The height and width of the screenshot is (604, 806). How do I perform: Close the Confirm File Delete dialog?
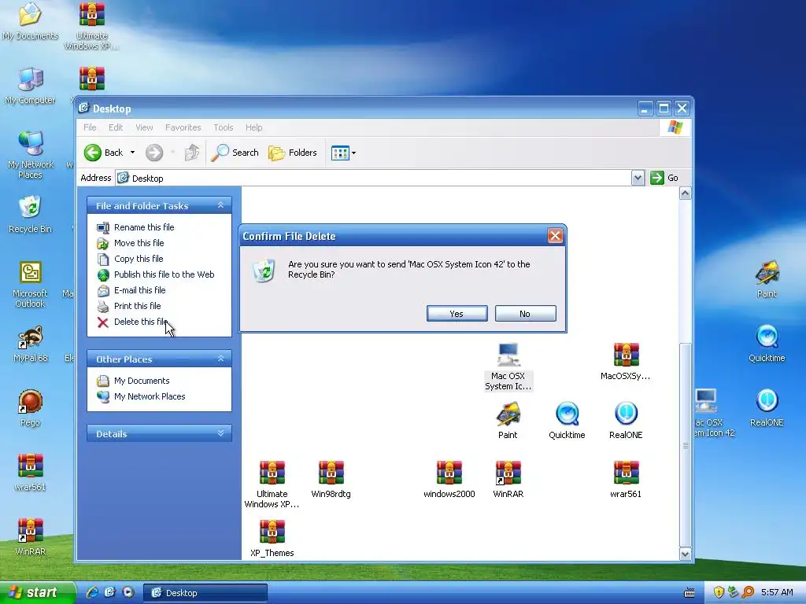[555, 236]
